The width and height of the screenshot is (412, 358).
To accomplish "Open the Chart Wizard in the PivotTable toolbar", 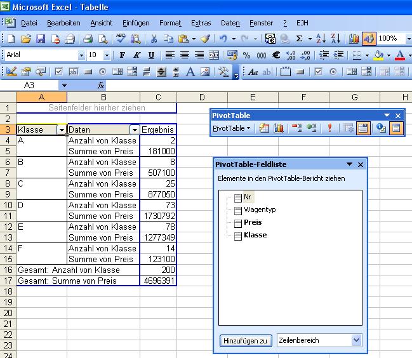I will pyautogui.click(x=278, y=128).
